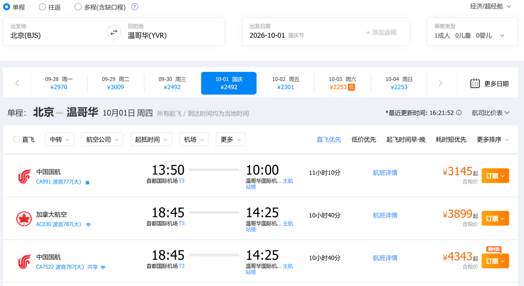Click price ¥4343 of CA7522 flight
The height and width of the screenshot is (286, 524).
[457, 257]
